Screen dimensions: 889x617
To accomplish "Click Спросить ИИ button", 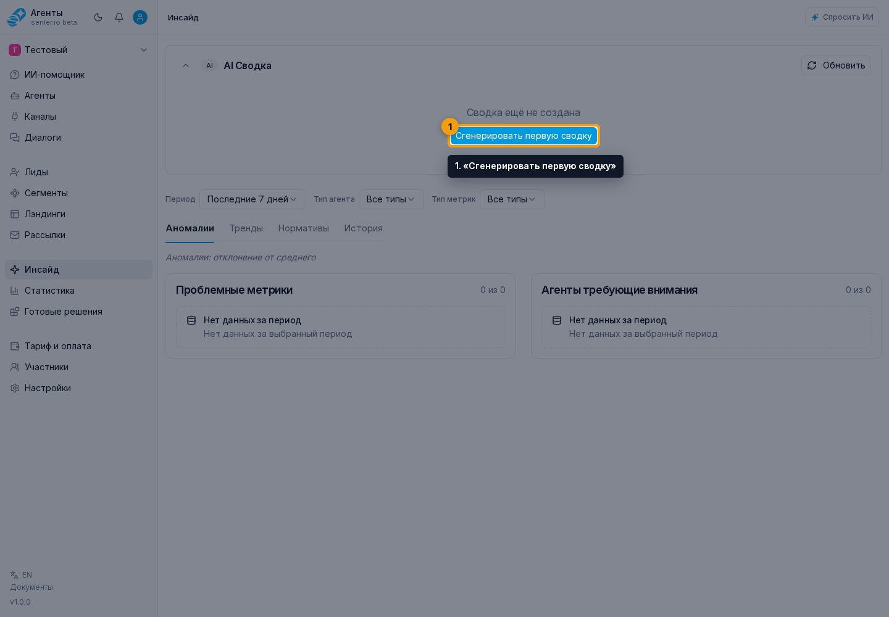I will 842,17.
